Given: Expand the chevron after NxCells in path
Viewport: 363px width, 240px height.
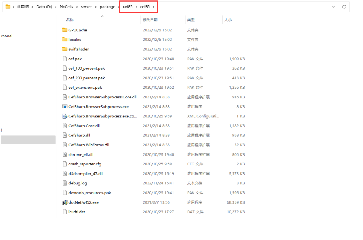Looking at the screenshot, I should [77, 7].
